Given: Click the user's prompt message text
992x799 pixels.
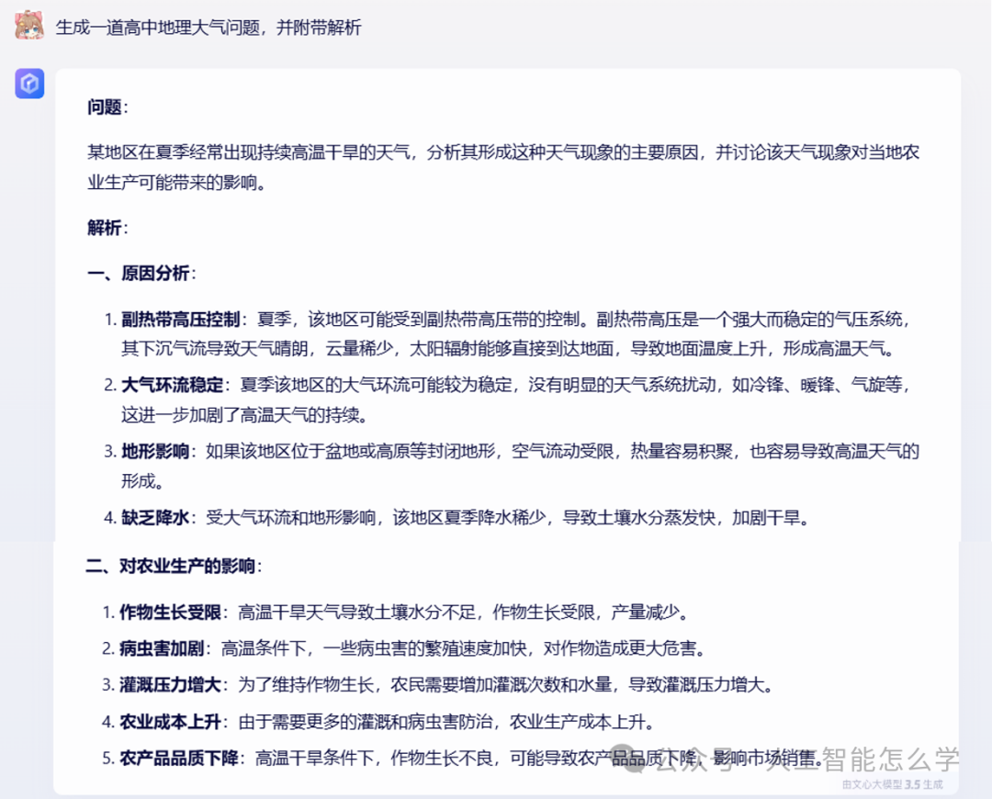Looking at the screenshot, I should 207,28.
